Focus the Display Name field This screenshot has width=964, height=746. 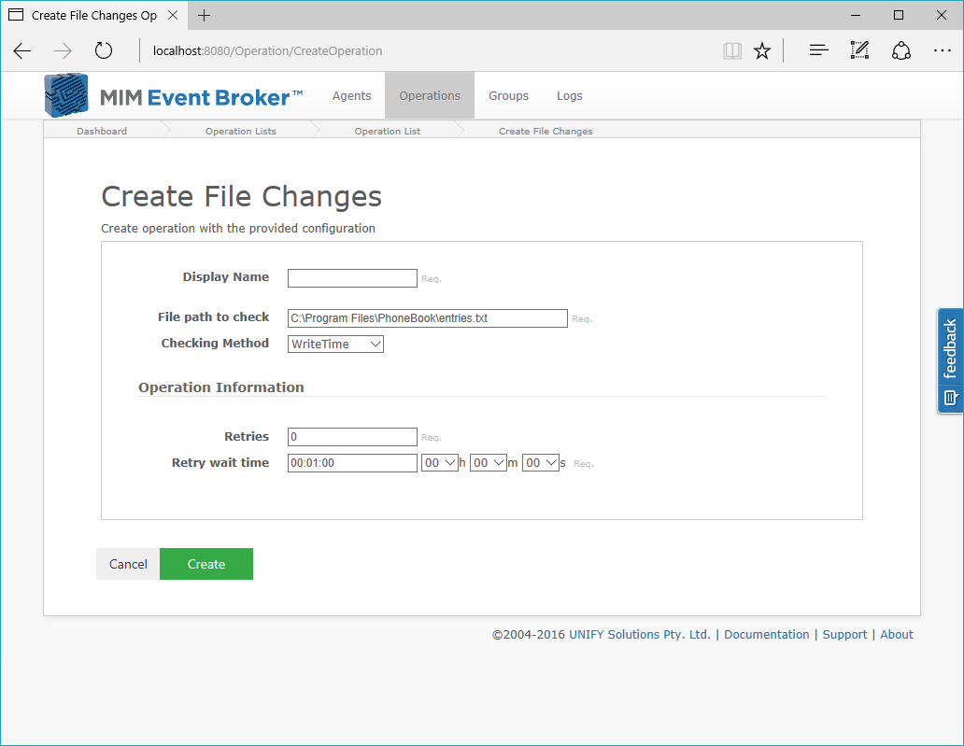[x=352, y=277]
